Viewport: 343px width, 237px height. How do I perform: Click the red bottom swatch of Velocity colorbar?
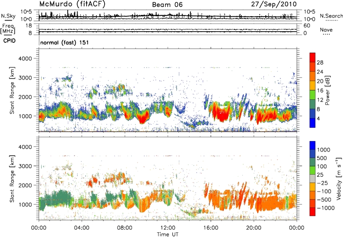click(x=313, y=212)
